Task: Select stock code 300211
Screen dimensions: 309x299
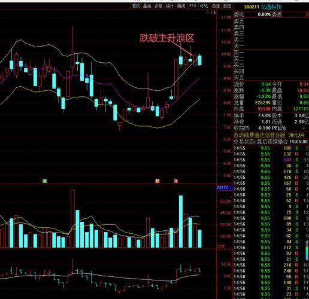Action: click(252, 7)
